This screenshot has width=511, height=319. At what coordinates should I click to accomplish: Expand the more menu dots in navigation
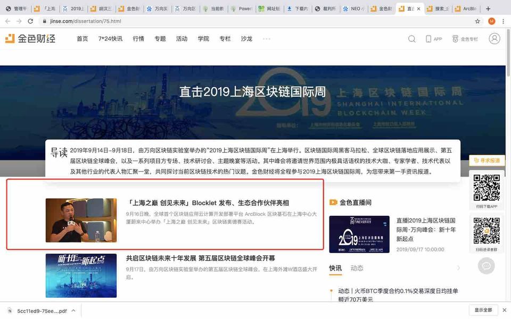[267, 39]
